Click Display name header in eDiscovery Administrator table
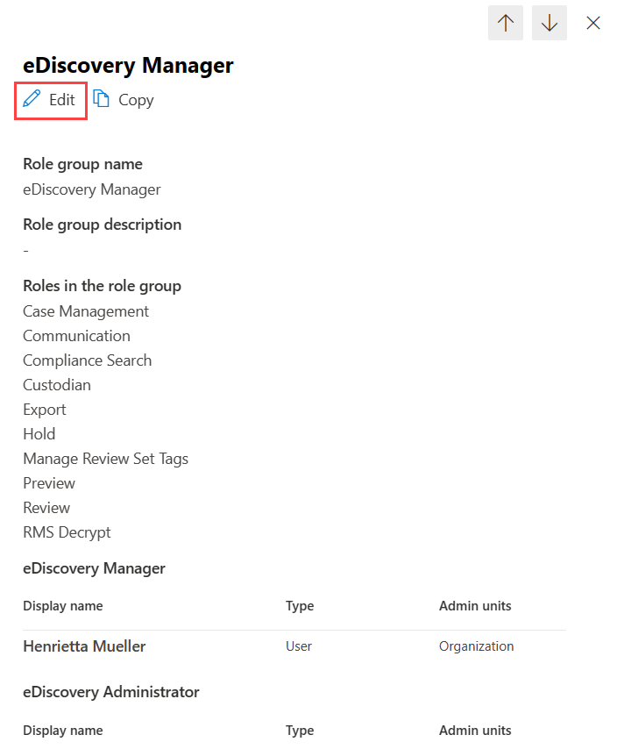Screen dimensions: 617x749 coord(63,731)
